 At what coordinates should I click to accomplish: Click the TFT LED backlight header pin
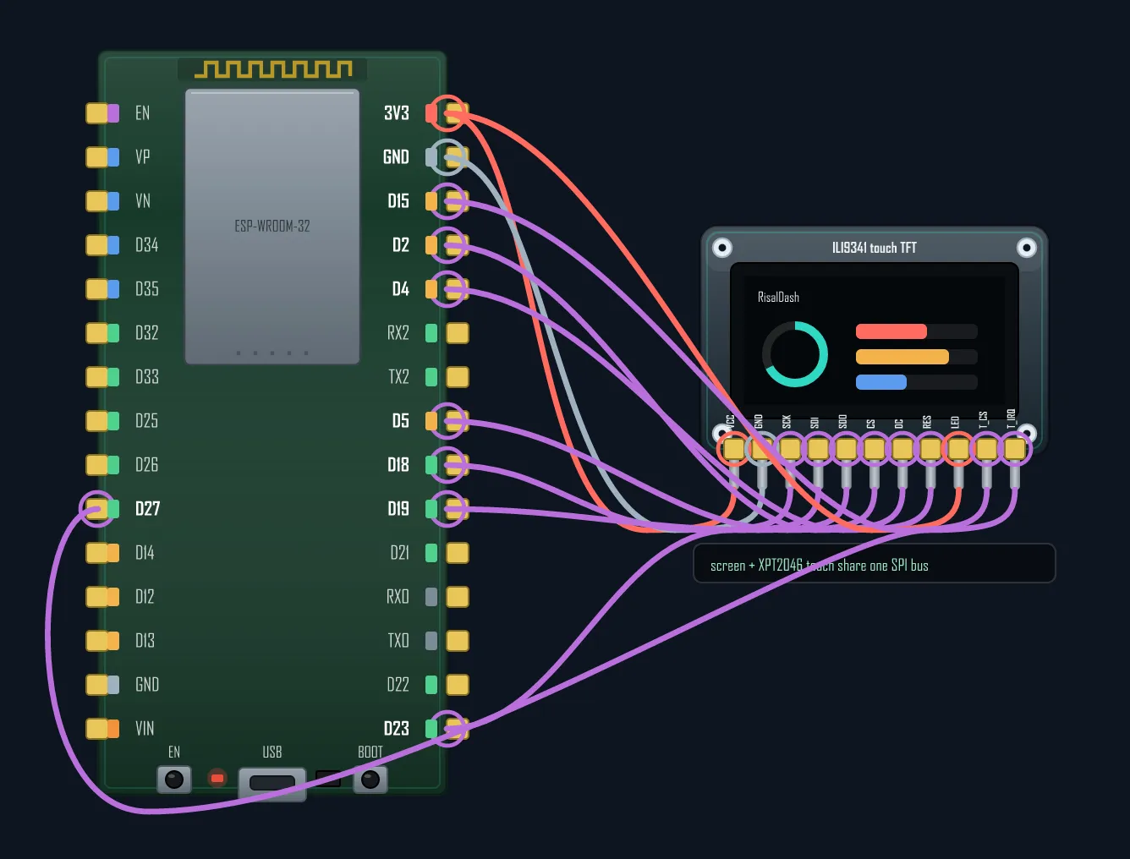[958, 449]
